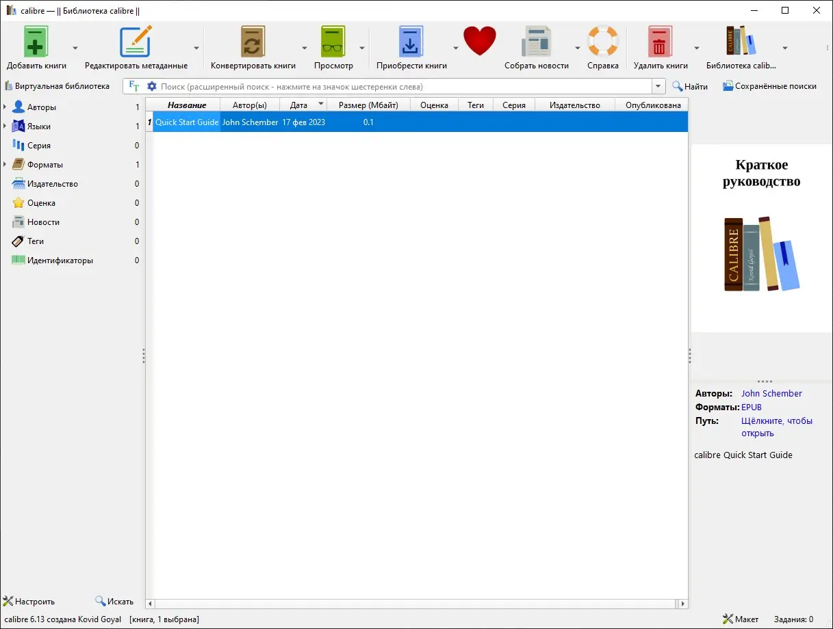This screenshot has width=833, height=629.
Task: Open dropdown arrow next to Удалить книги
Action: click(x=697, y=48)
